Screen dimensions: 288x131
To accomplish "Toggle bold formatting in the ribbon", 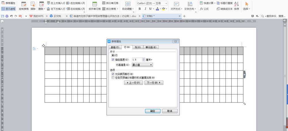I will click(140, 9).
